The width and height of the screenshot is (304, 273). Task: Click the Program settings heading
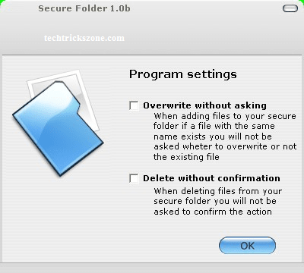coord(183,74)
